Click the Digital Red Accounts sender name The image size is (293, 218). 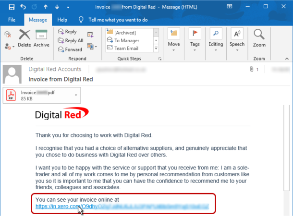pyautogui.click(x=55, y=69)
